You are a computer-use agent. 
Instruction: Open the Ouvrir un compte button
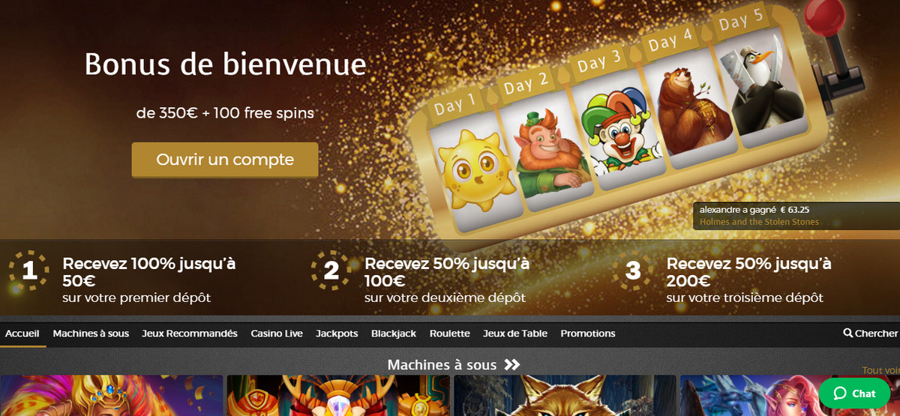(x=225, y=160)
